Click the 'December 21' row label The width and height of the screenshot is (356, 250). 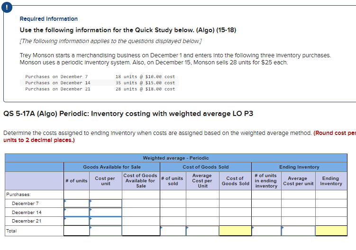27,221
